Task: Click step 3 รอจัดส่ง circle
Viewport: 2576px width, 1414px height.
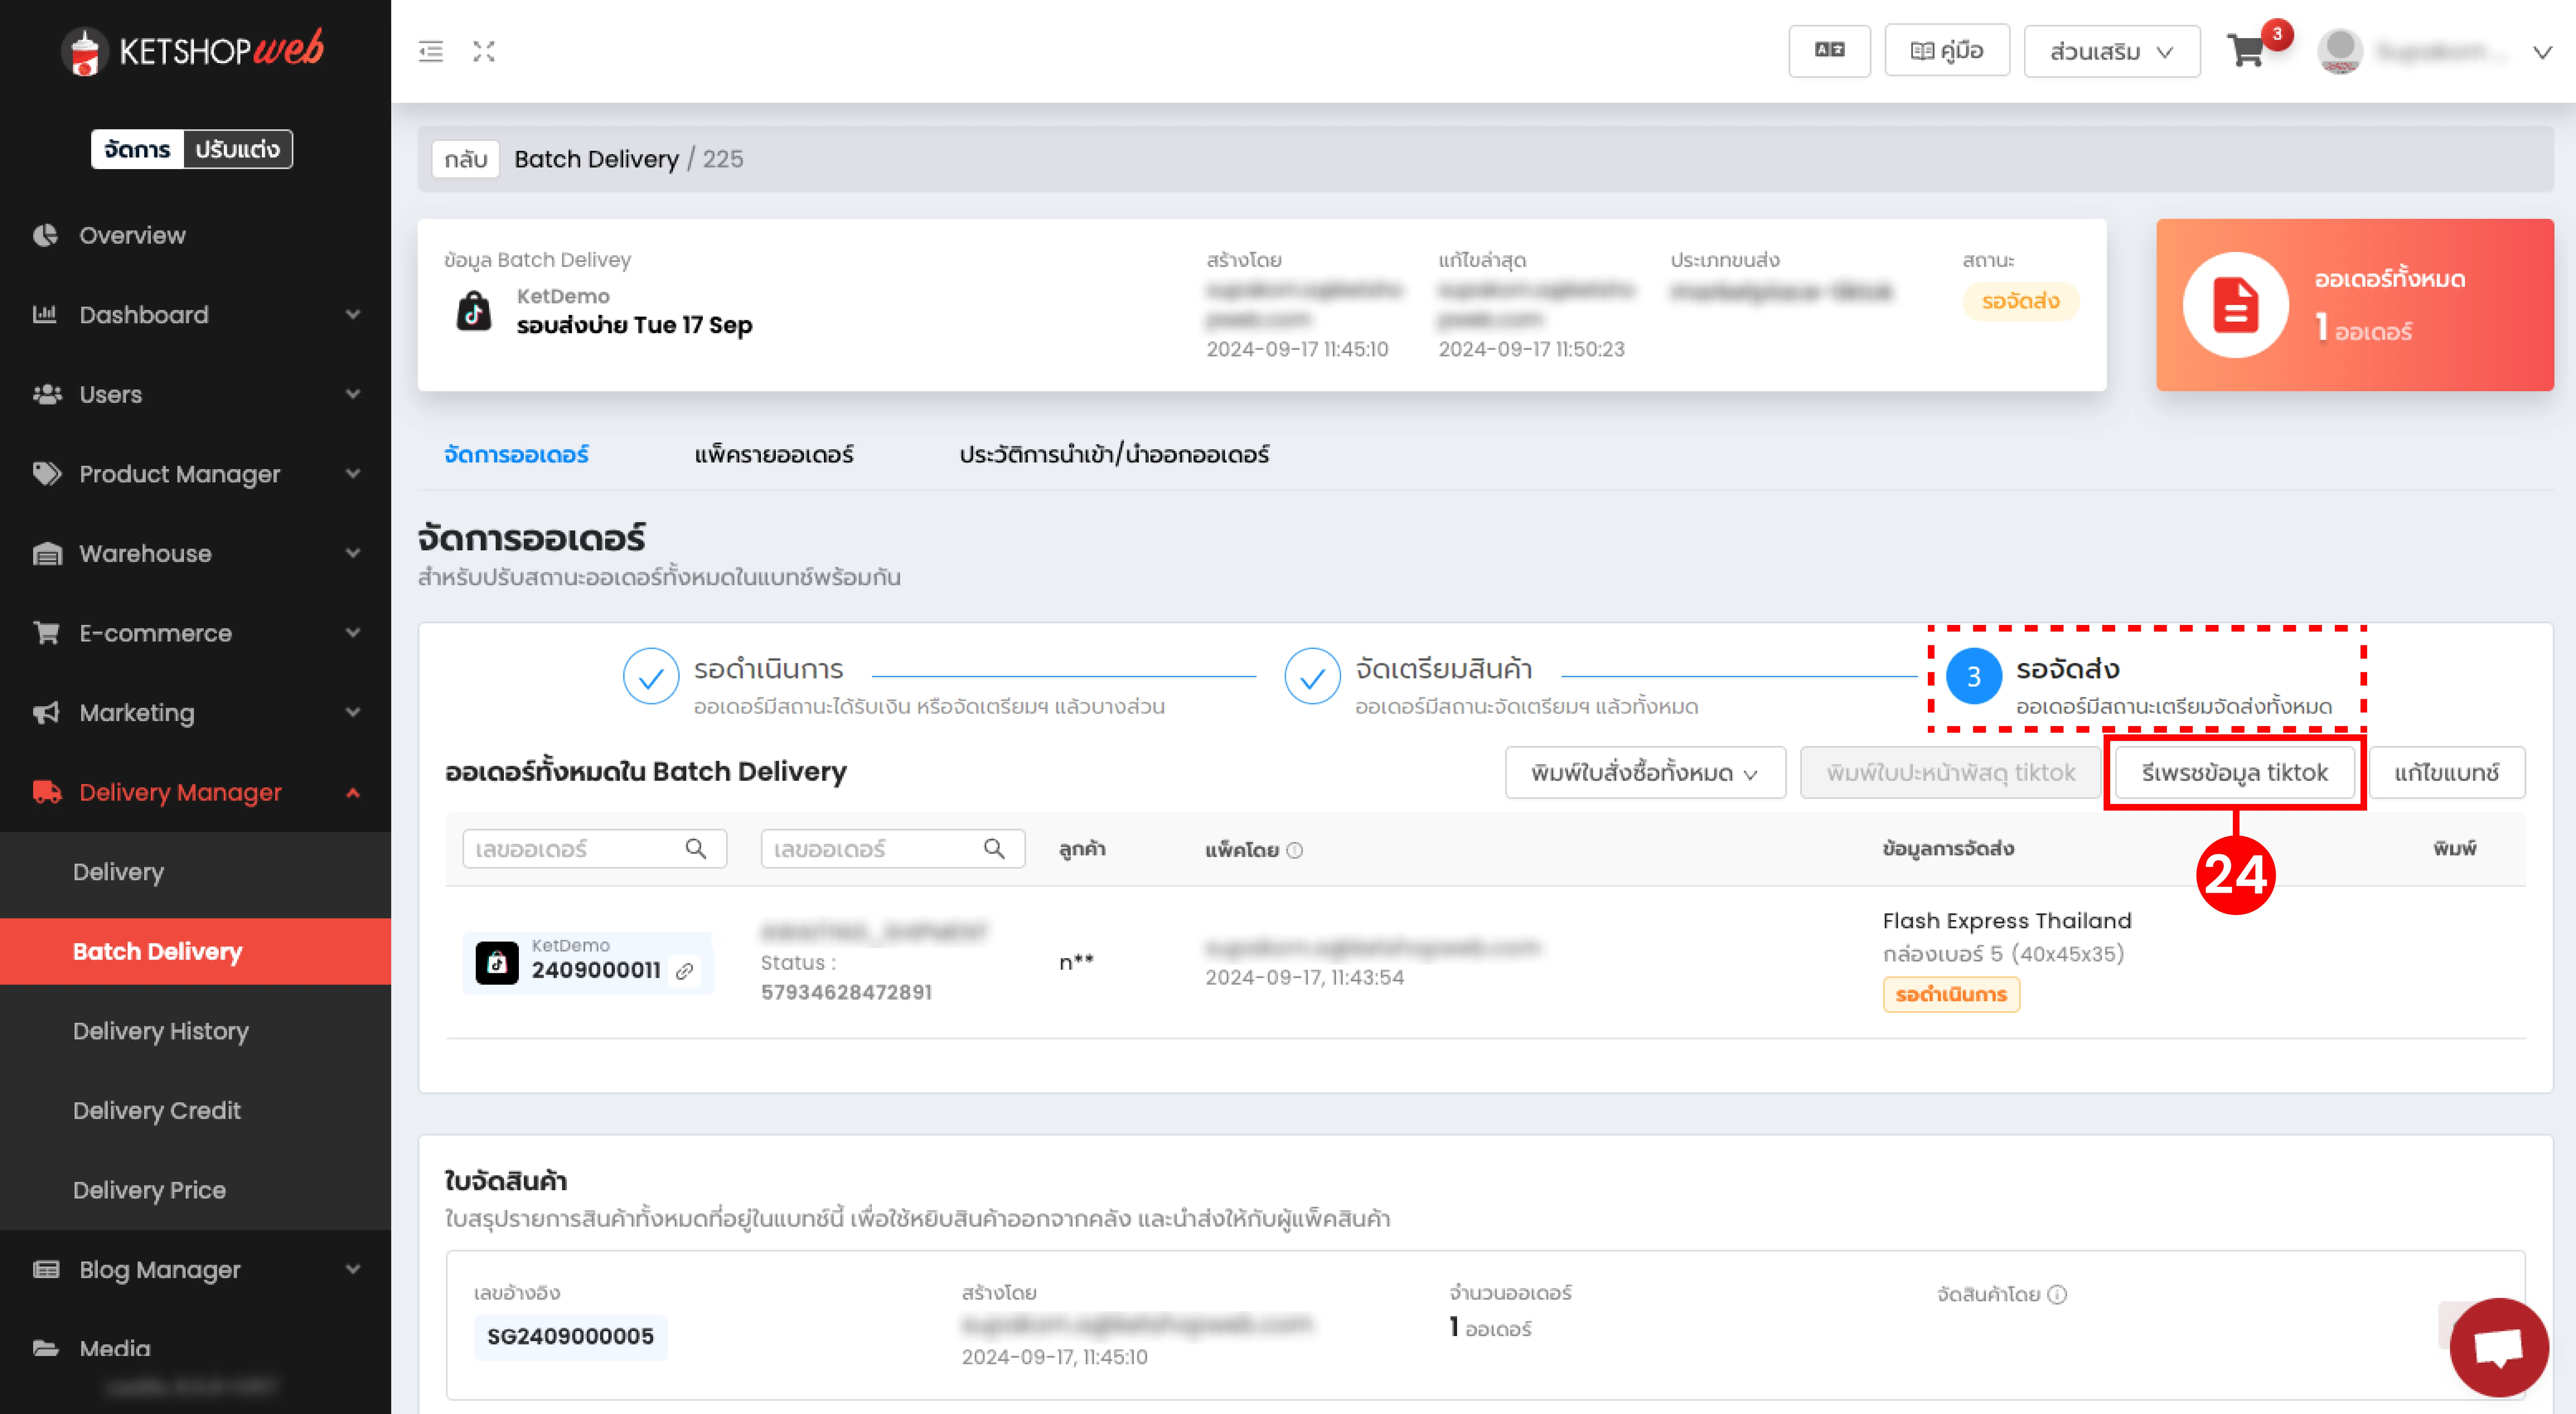Action: tap(1973, 677)
